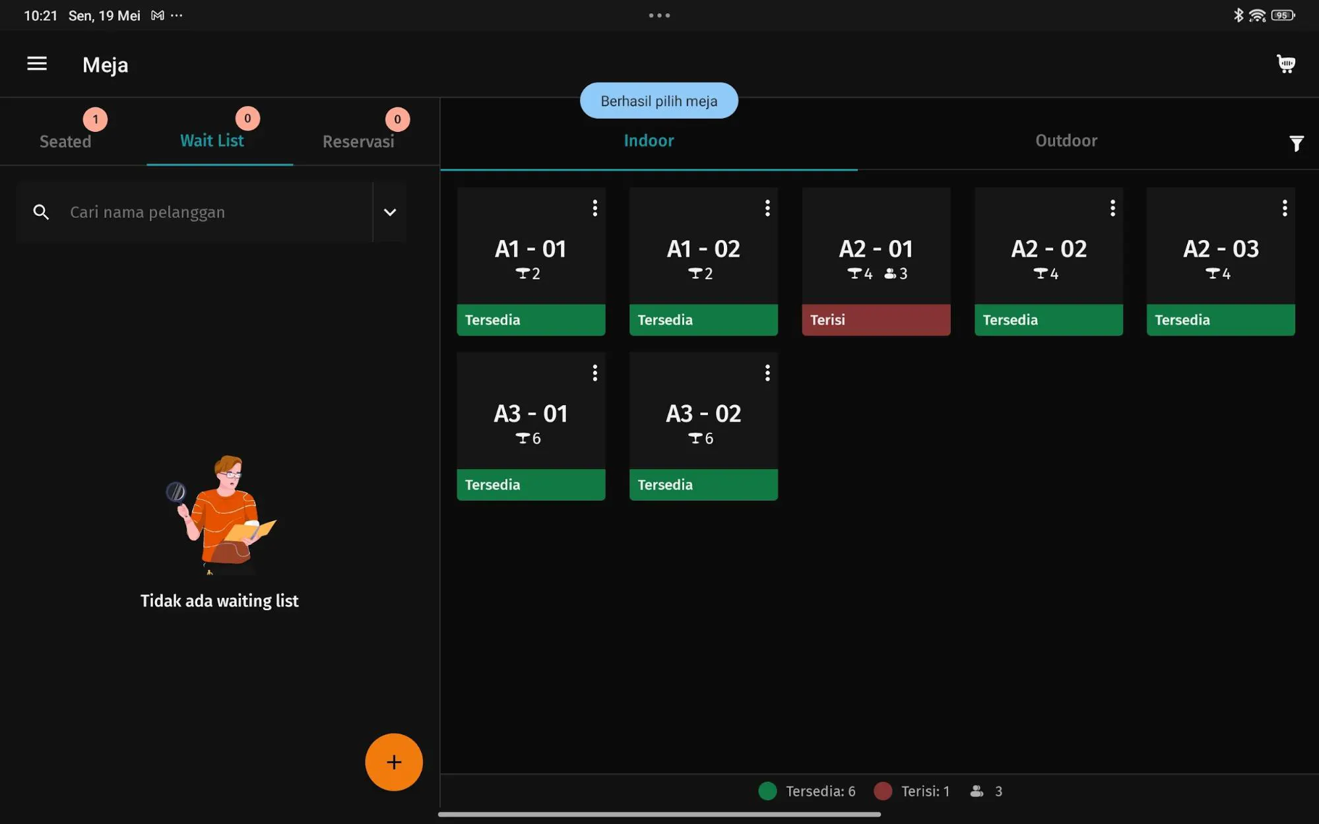
Task: Open the shopping cart icon
Action: [1286, 64]
